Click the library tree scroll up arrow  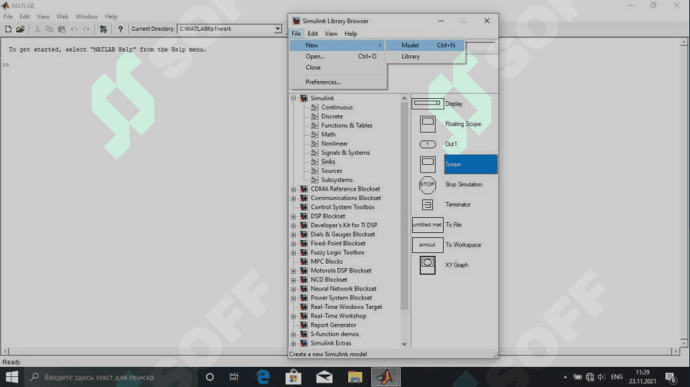(x=404, y=98)
